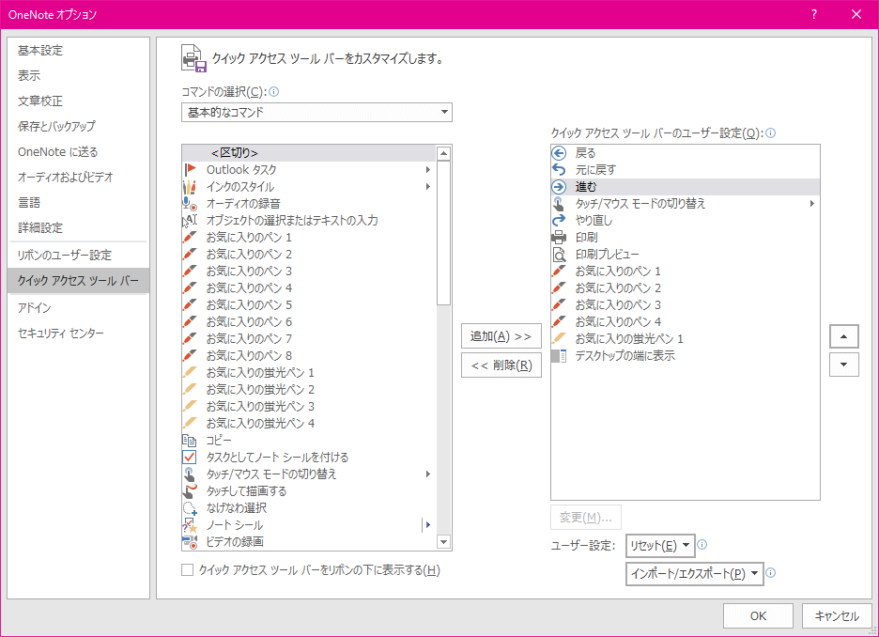Image resolution: width=879 pixels, height=637 pixels.
Task: Select デスクトップの端に表示 icon
Action: click(x=559, y=355)
